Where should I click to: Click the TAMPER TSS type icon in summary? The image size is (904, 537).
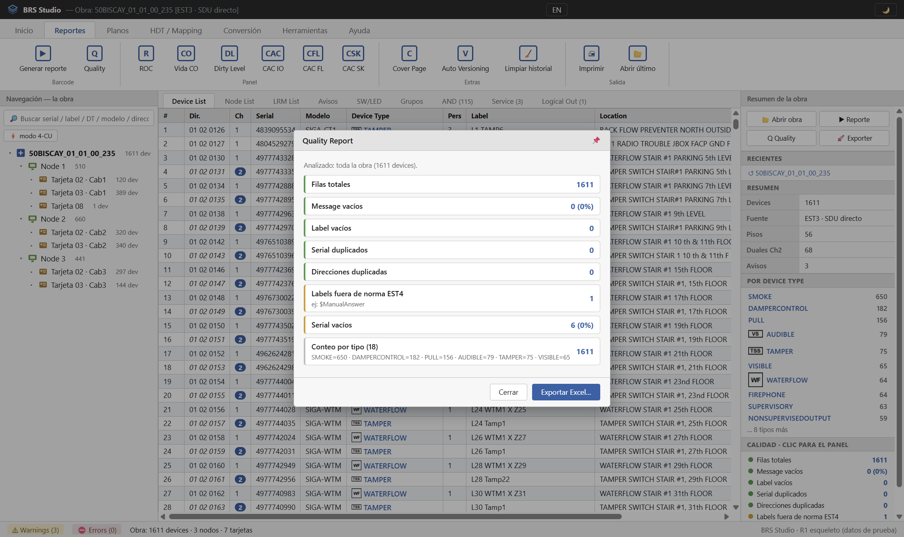pyautogui.click(x=755, y=351)
